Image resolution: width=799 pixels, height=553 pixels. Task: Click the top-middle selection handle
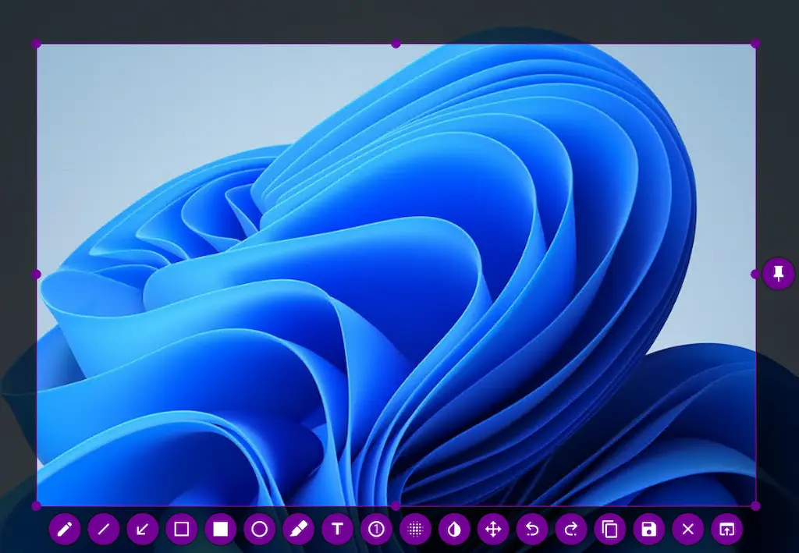[x=396, y=44]
